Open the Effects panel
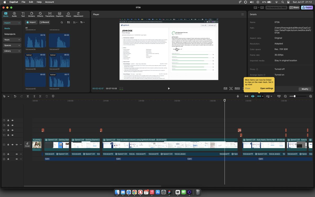 [x=40, y=14]
